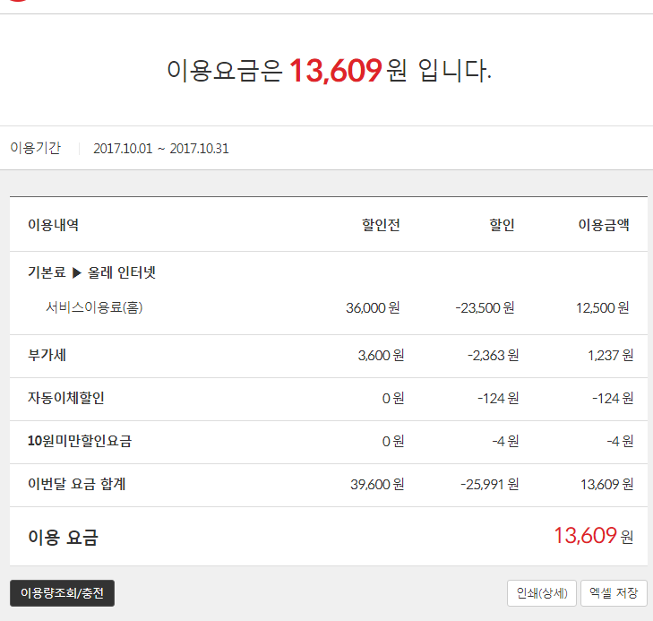Select the 36,000 원 pre-discount amount
The width and height of the screenshot is (653, 621).
click(x=372, y=308)
